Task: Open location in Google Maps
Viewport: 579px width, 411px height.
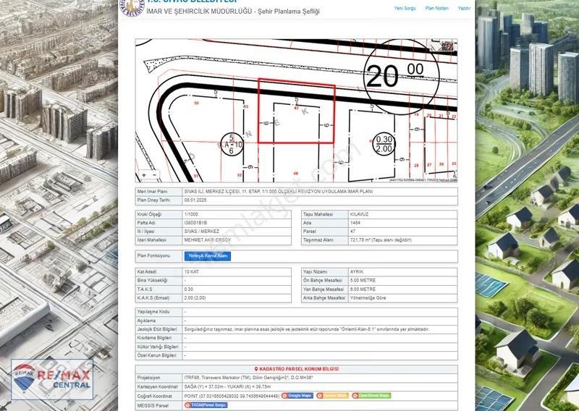Action: [x=297, y=396]
